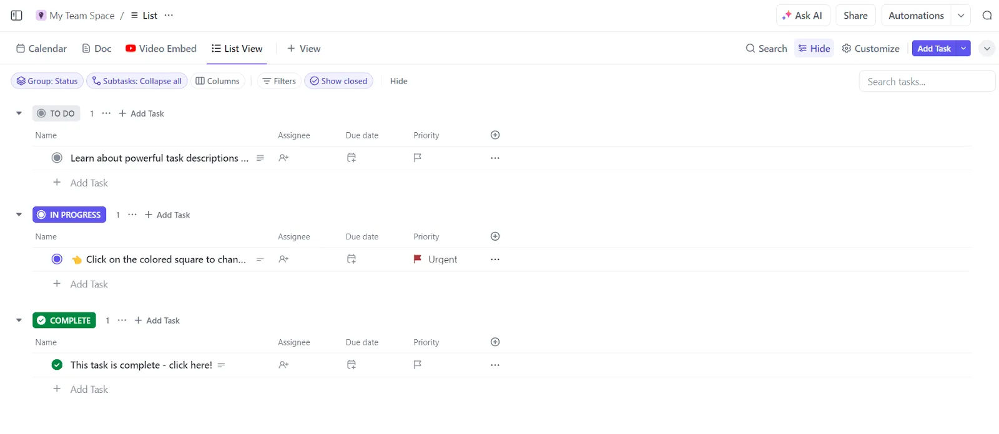Add column in IN PROGRESS group
Screen dimensions: 999x434
(x=495, y=236)
